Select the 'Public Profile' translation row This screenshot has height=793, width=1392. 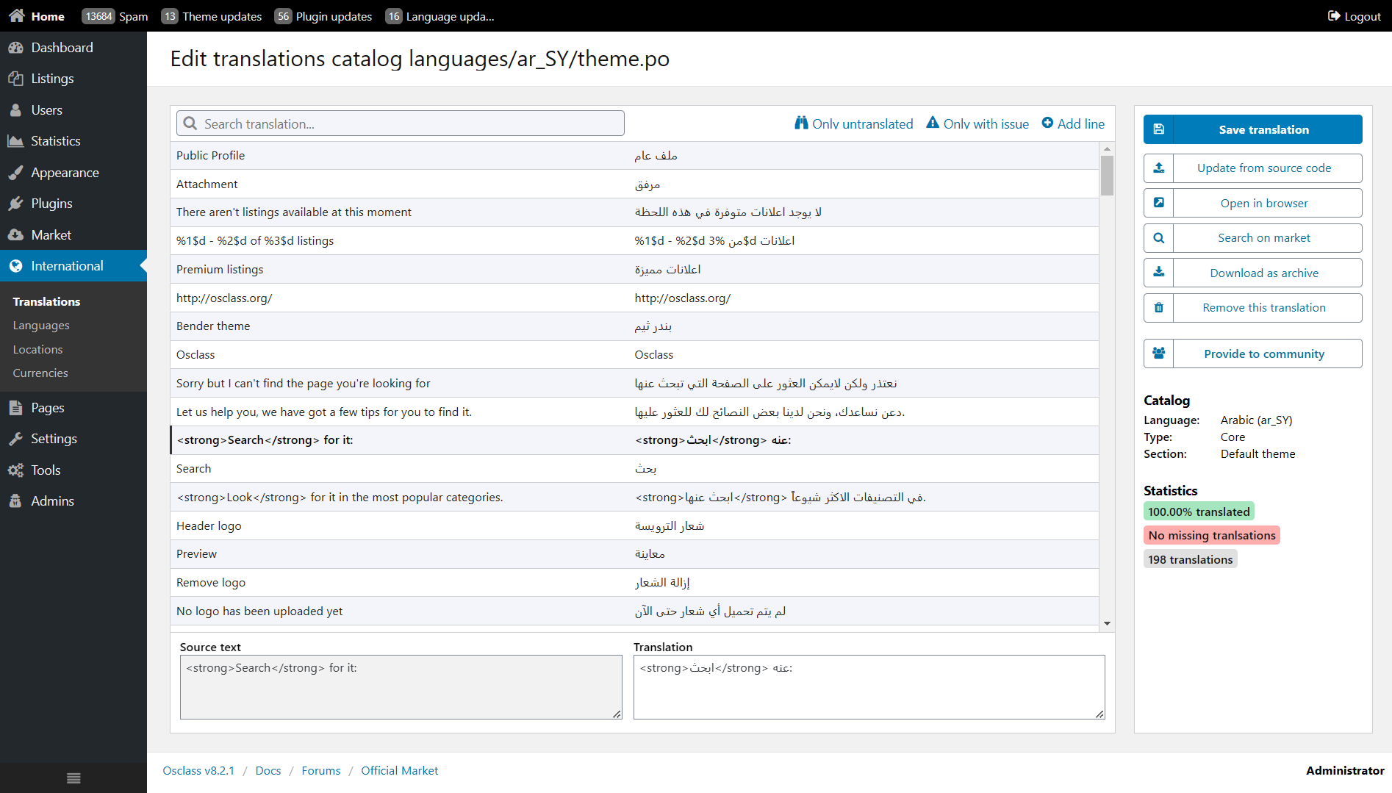(634, 156)
